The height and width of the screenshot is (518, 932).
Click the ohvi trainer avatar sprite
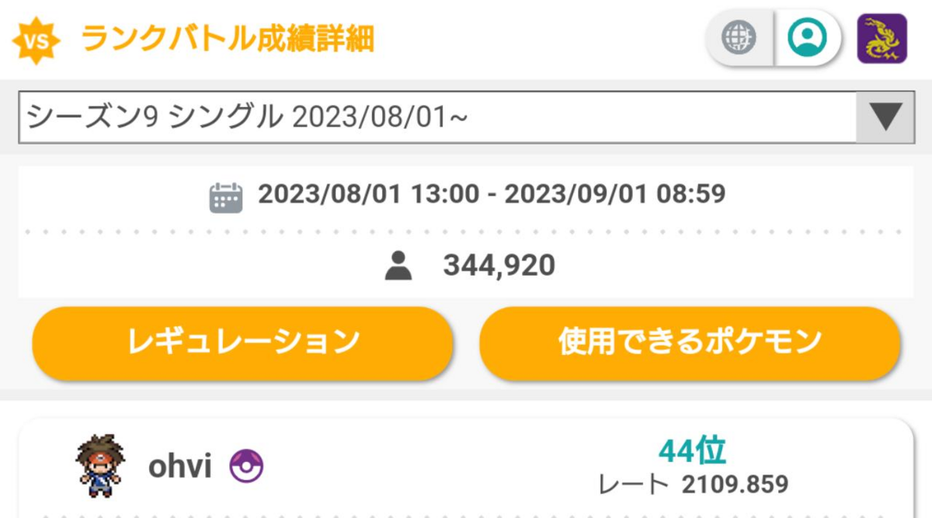tap(99, 466)
